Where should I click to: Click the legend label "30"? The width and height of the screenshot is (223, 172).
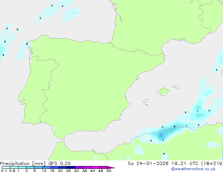pos(76,171)
